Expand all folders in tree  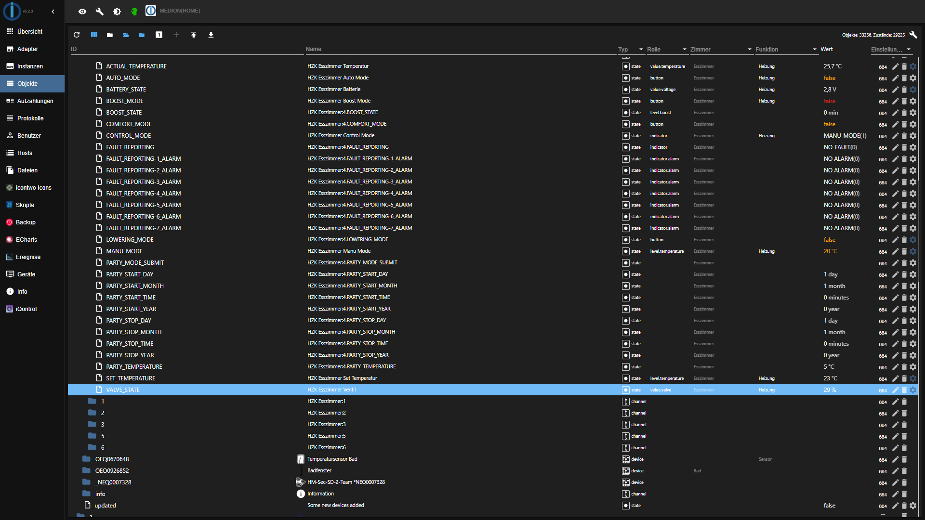tap(126, 35)
